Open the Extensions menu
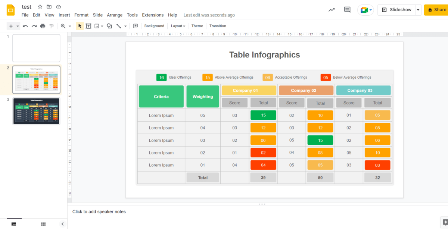Screen dimensions: 448x229 [153, 15]
